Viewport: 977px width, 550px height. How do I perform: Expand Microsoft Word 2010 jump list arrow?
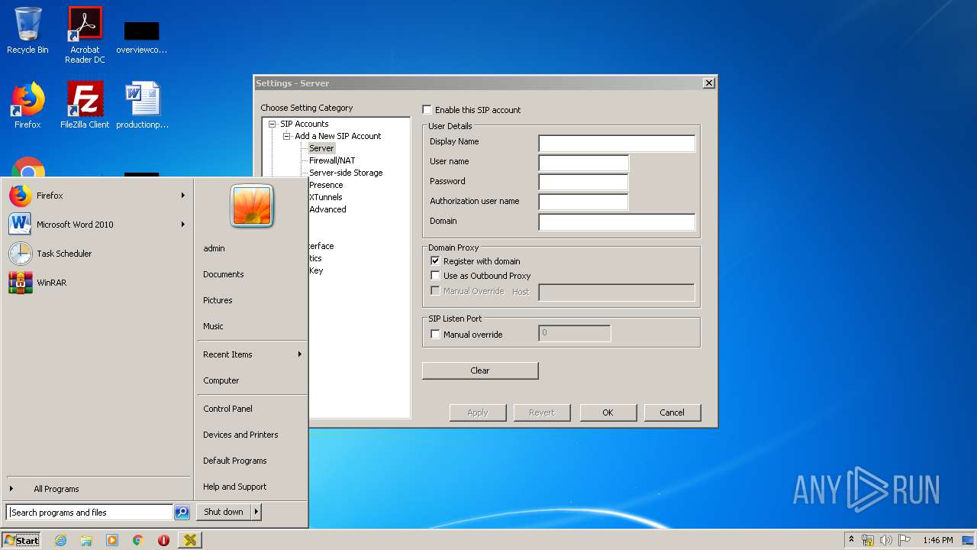[183, 225]
